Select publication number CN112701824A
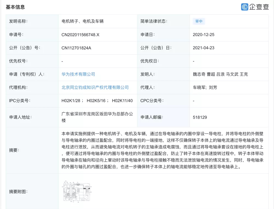 [76, 48]
